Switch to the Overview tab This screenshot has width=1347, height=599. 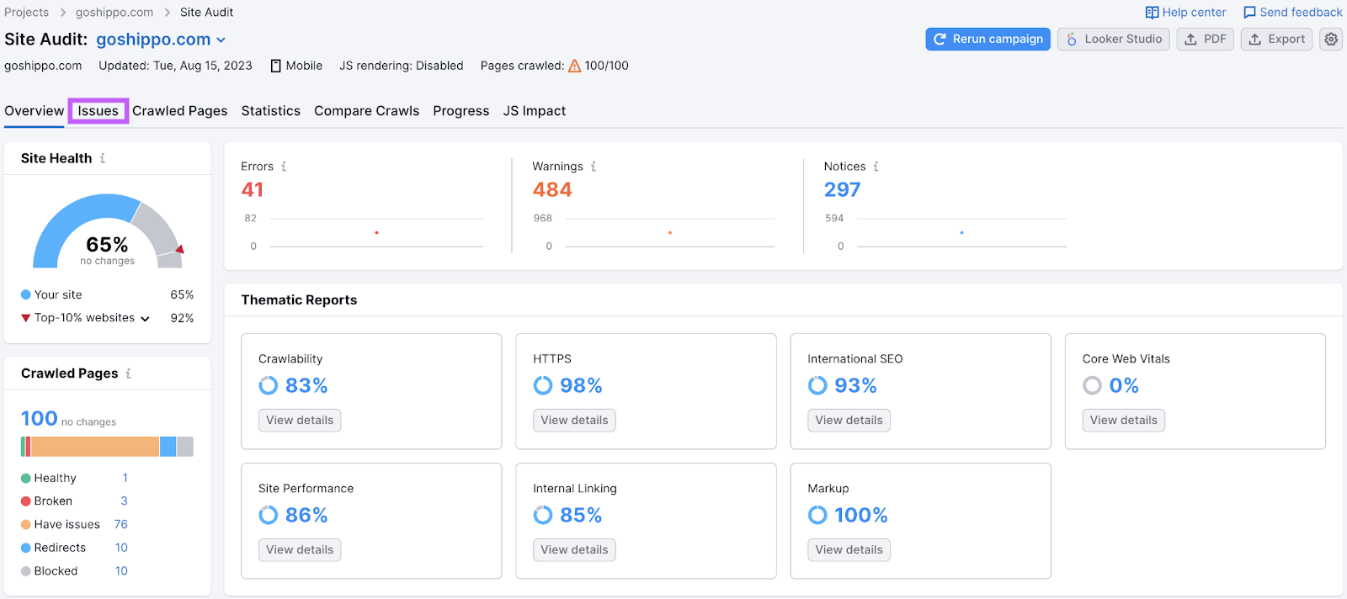pyautogui.click(x=34, y=111)
